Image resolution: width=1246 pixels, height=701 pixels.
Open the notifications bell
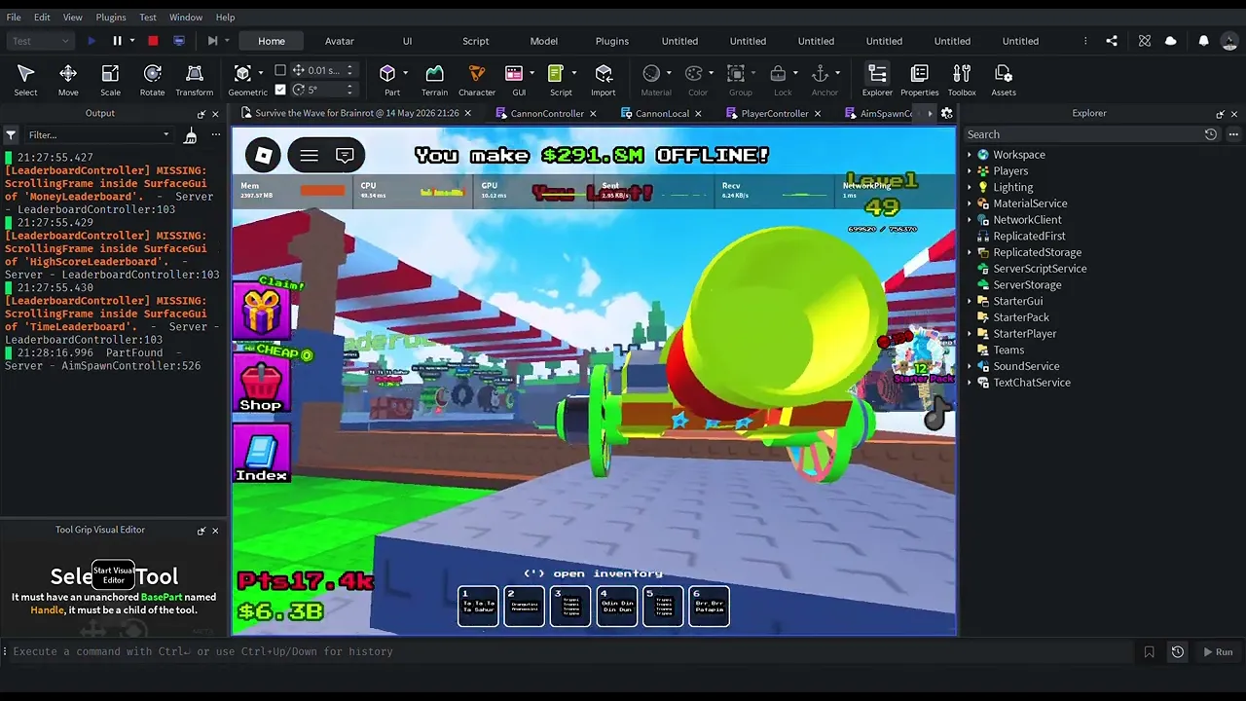(1204, 41)
